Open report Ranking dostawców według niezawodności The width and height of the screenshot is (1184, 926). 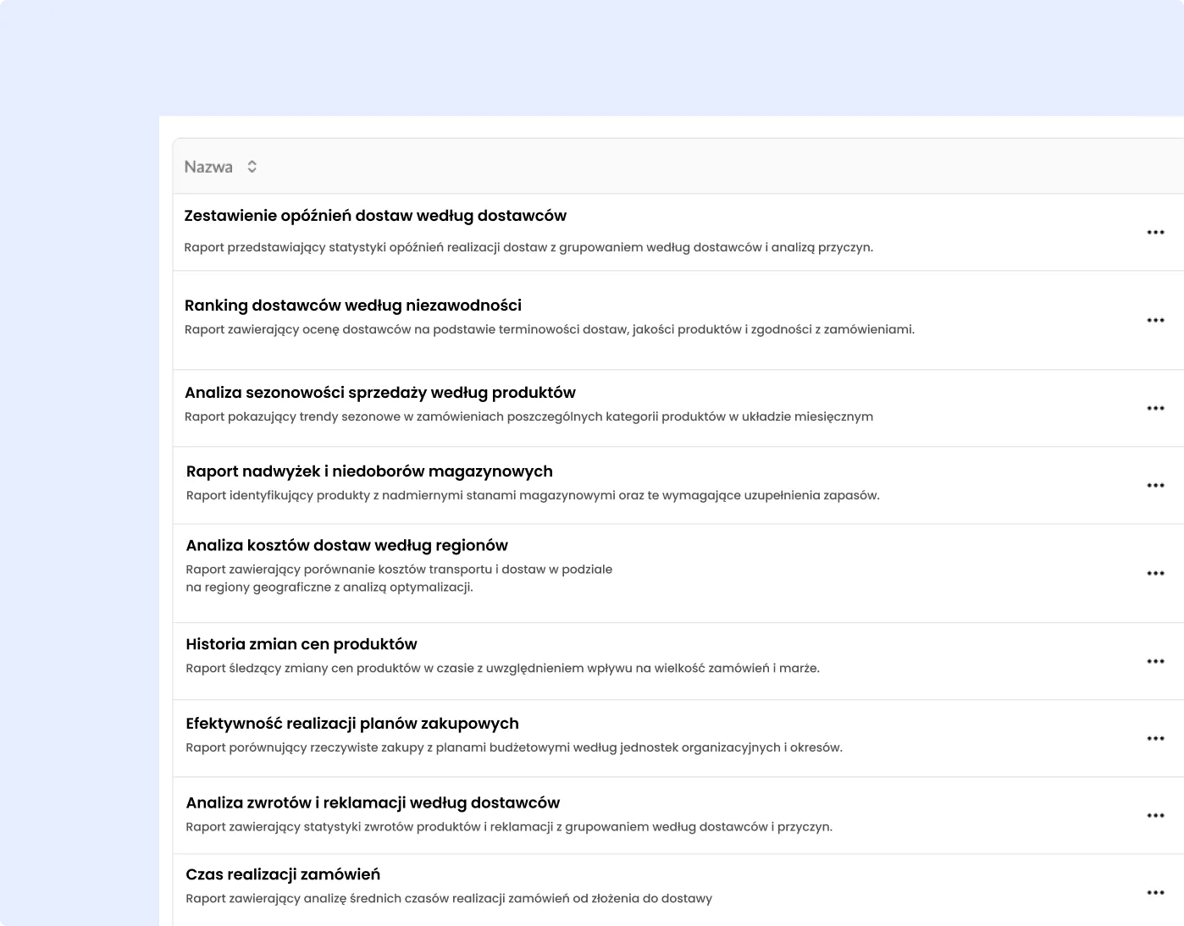point(353,306)
